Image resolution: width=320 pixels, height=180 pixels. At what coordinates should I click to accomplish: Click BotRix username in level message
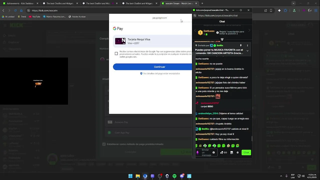(205, 129)
